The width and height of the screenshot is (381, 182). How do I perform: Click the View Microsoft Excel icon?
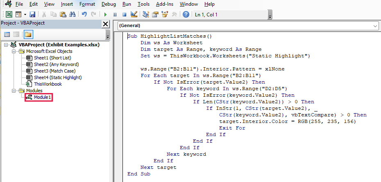[x=9, y=15]
